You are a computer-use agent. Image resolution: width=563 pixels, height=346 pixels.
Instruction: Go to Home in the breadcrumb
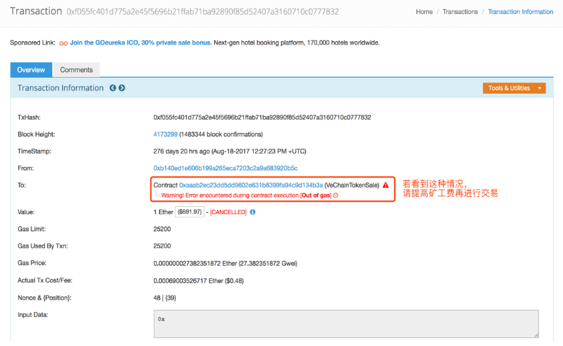(424, 12)
